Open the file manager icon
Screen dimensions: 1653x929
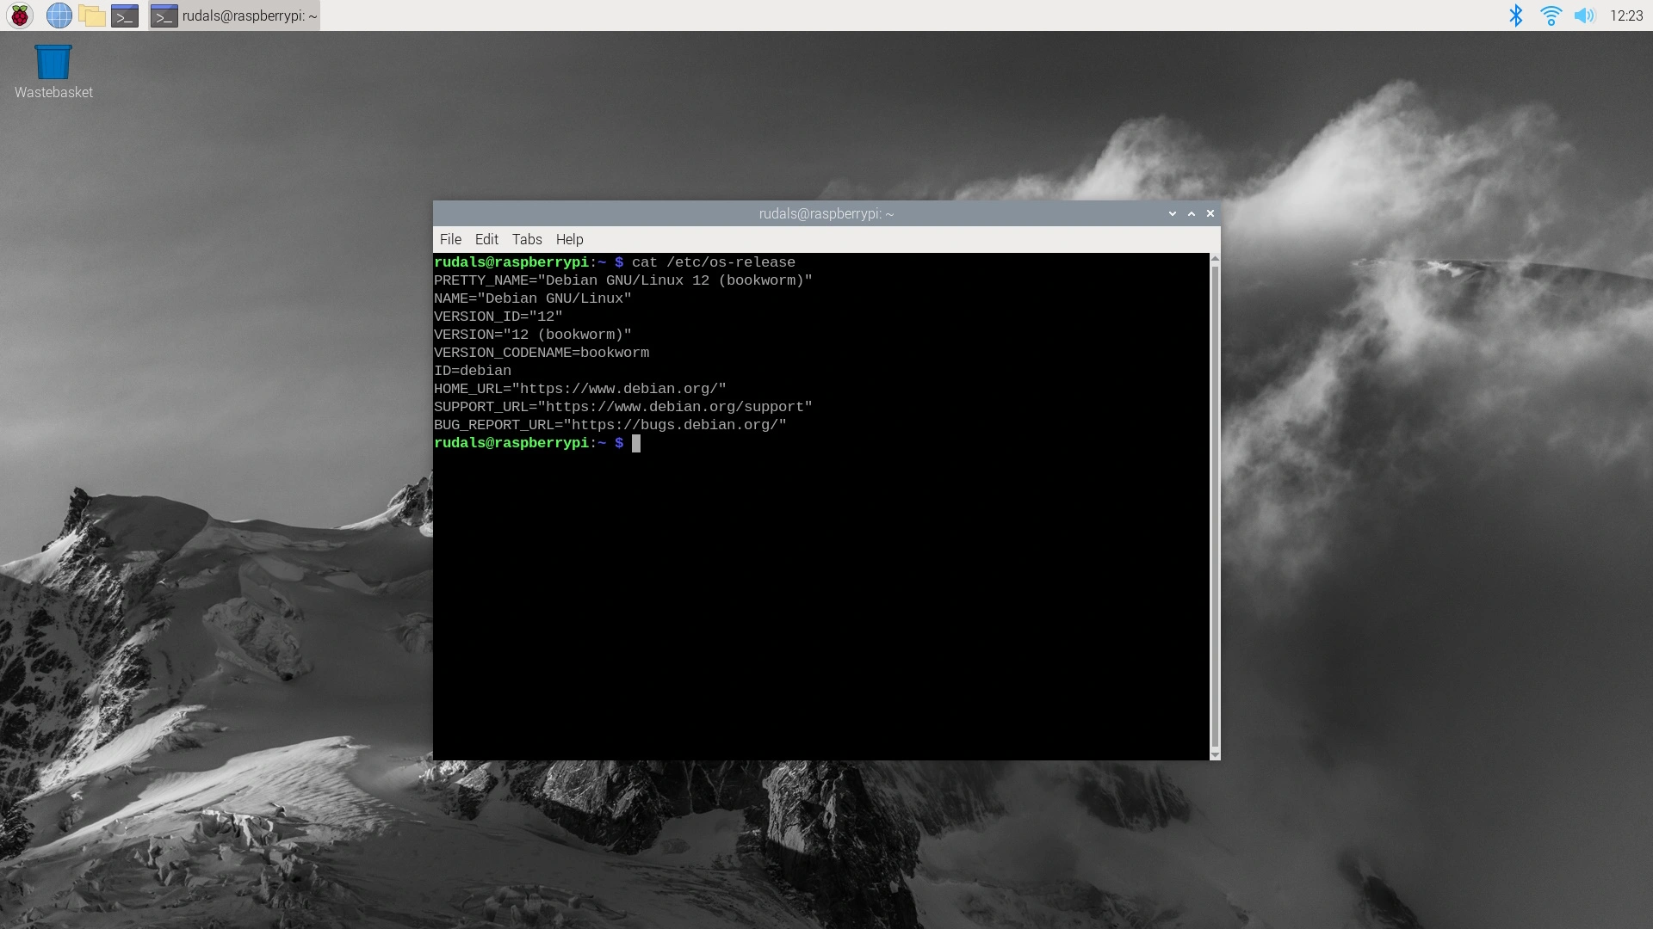pyautogui.click(x=93, y=15)
